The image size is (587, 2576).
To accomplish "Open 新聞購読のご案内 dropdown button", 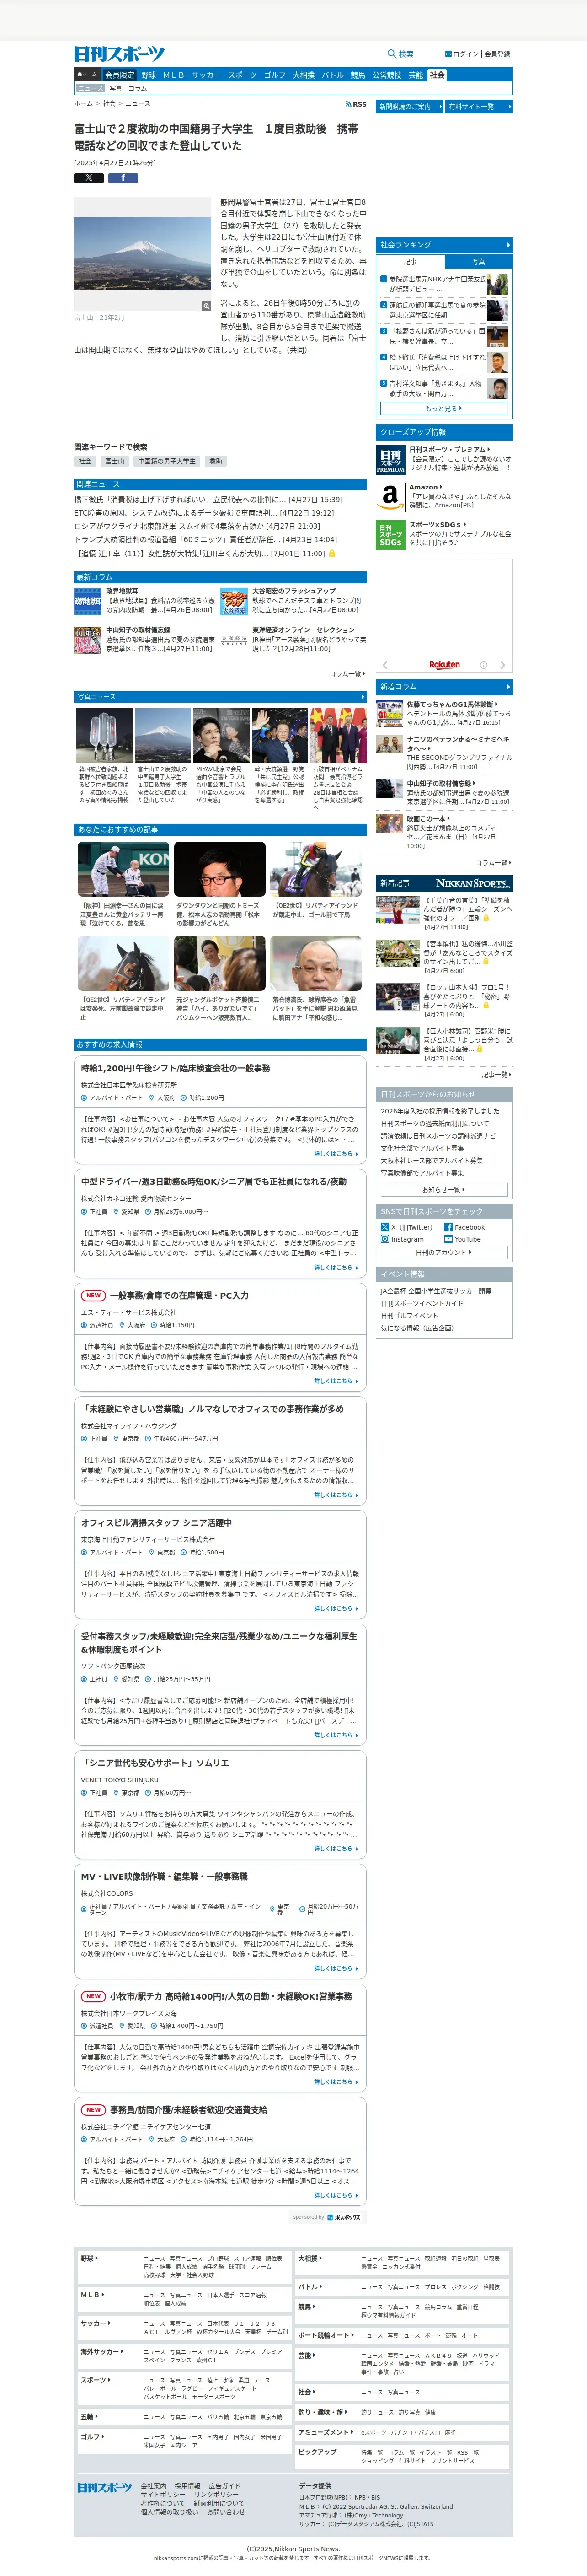I will (x=409, y=106).
